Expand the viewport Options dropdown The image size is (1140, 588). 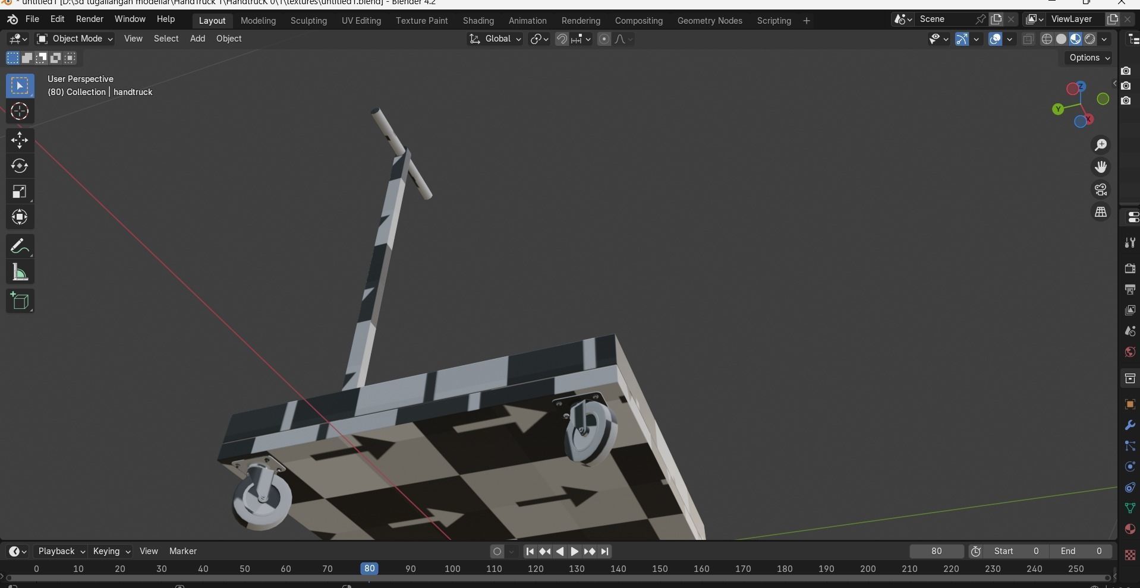pyautogui.click(x=1089, y=58)
